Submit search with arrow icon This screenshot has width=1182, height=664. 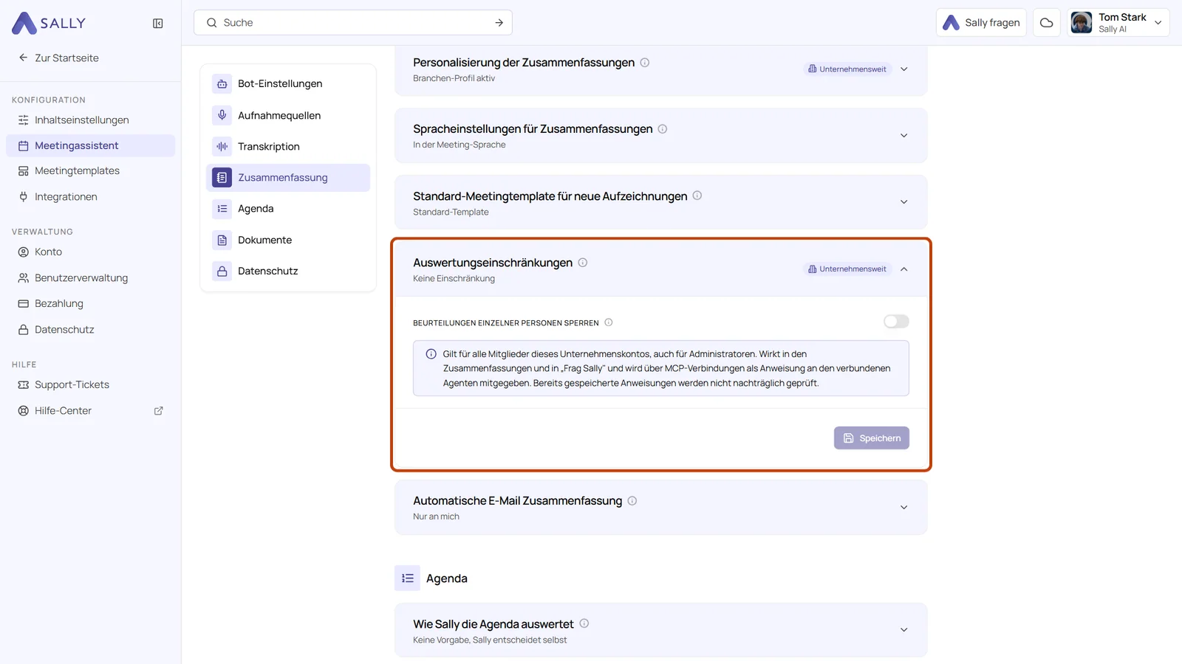499,23
